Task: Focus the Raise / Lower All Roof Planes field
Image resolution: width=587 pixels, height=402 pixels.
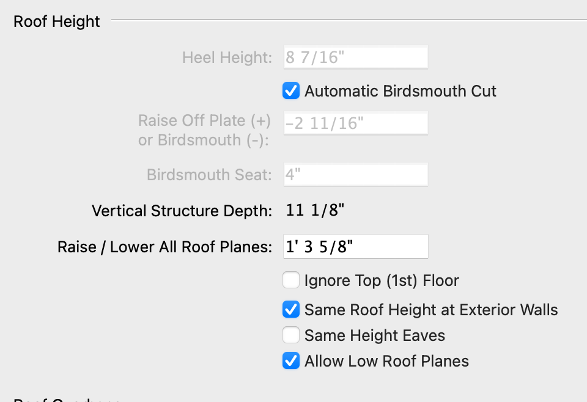Action: coord(355,247)
